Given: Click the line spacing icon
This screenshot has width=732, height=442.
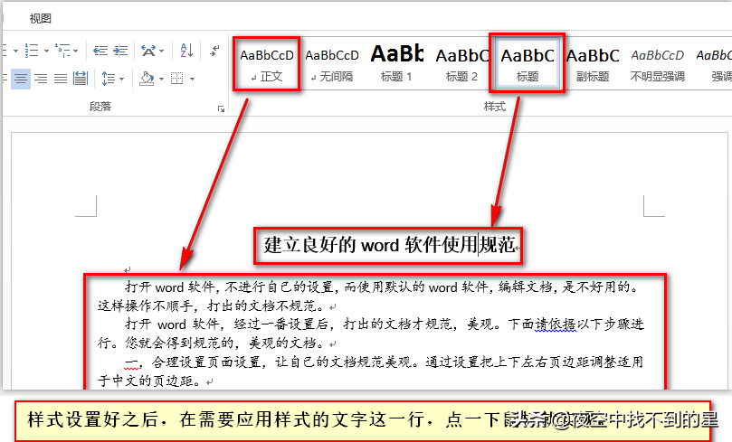Looking at the screenshot, I should [109, 79].
